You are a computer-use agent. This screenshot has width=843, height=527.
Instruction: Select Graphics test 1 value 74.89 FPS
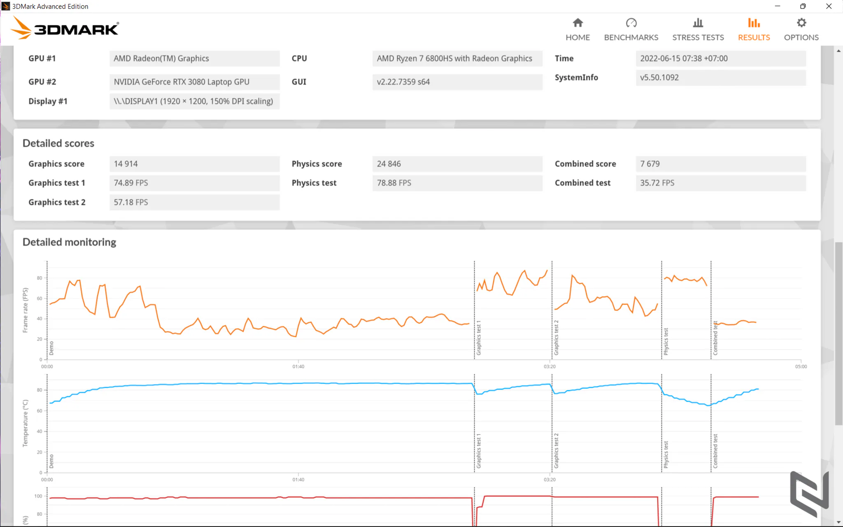[194, 183]
